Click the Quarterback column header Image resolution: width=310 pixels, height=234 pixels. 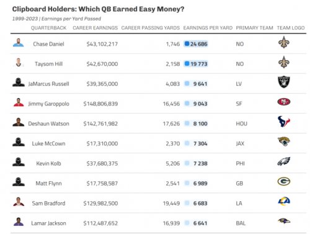point(48,28)
